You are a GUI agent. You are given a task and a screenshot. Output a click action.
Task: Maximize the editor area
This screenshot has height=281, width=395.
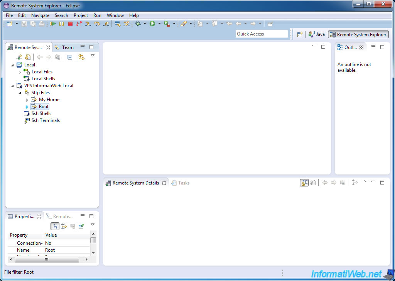[323, 47]
